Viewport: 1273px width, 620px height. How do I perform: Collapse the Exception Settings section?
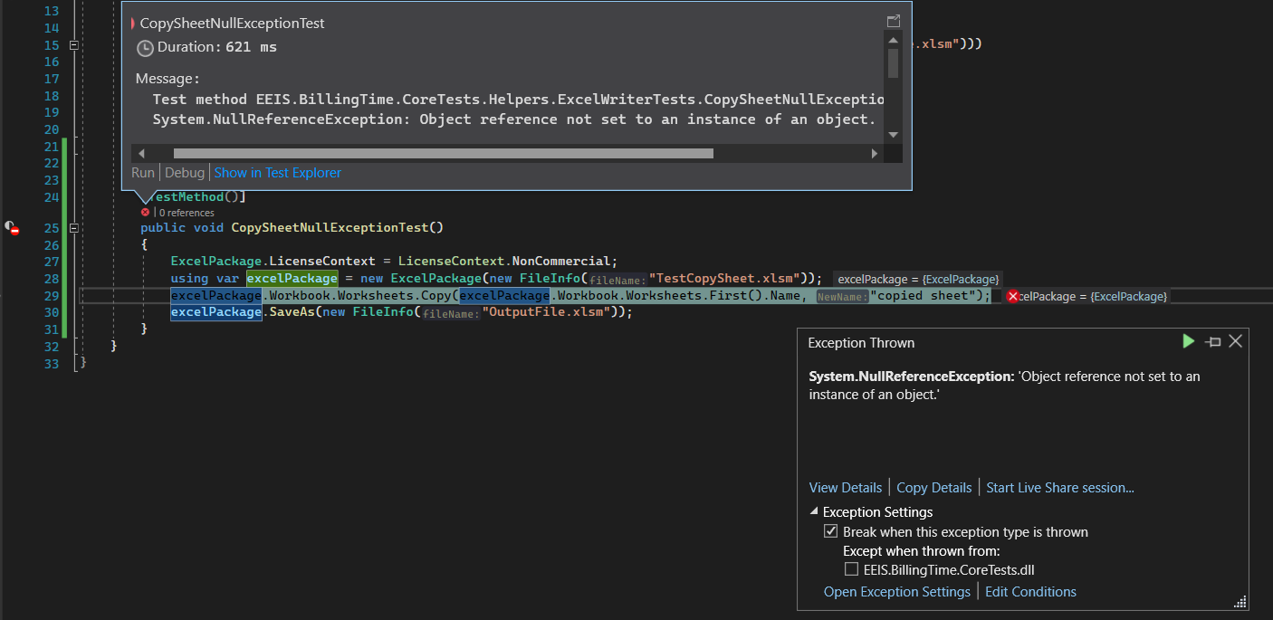813,511
